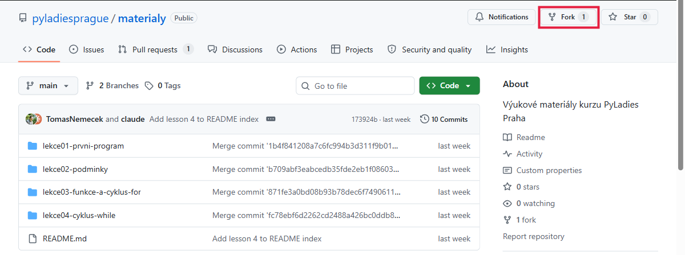
Task: Open commit hash 173924b
Action: pyautogui.click(x=364, y=120)
